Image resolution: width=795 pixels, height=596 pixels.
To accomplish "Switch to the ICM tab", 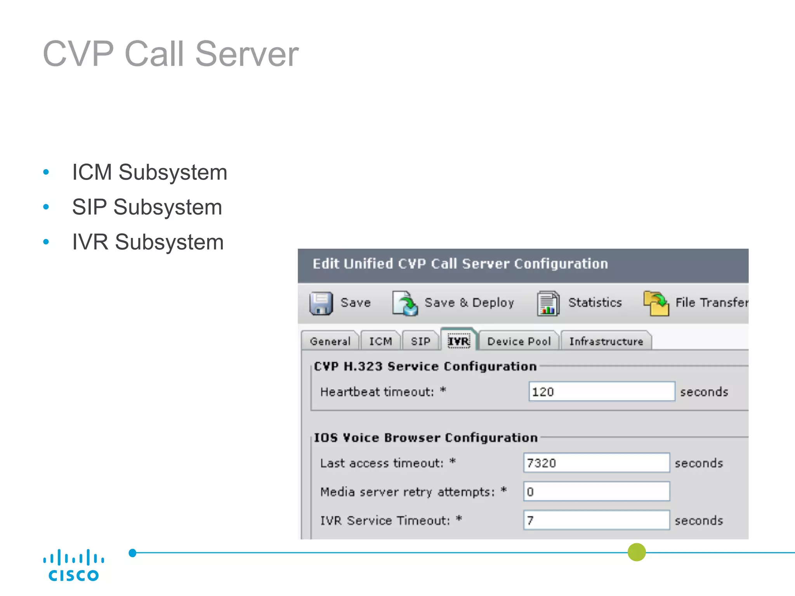I will pyautogui.click(x=380, y=341).
